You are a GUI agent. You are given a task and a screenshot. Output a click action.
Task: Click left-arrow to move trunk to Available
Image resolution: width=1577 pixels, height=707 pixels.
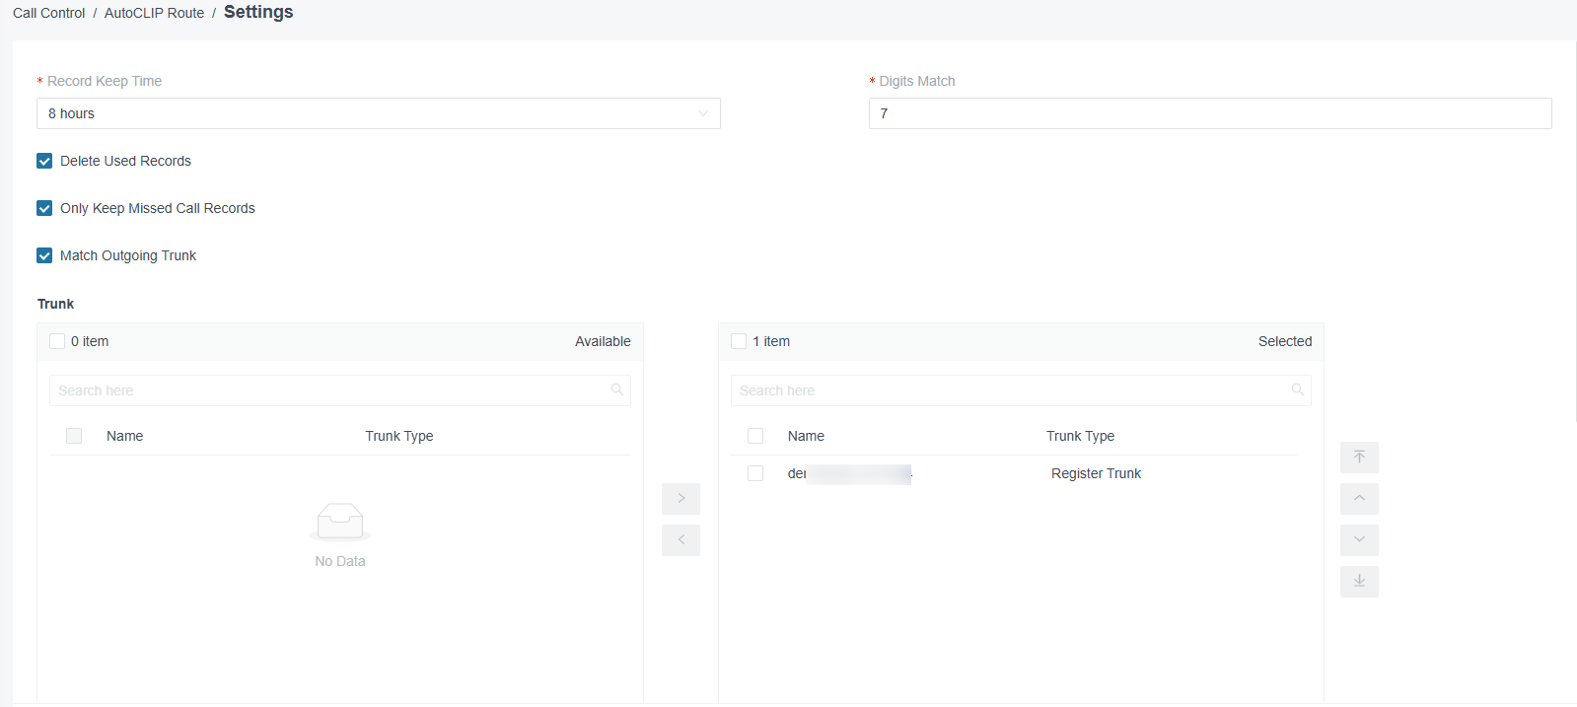click(681, 540)
